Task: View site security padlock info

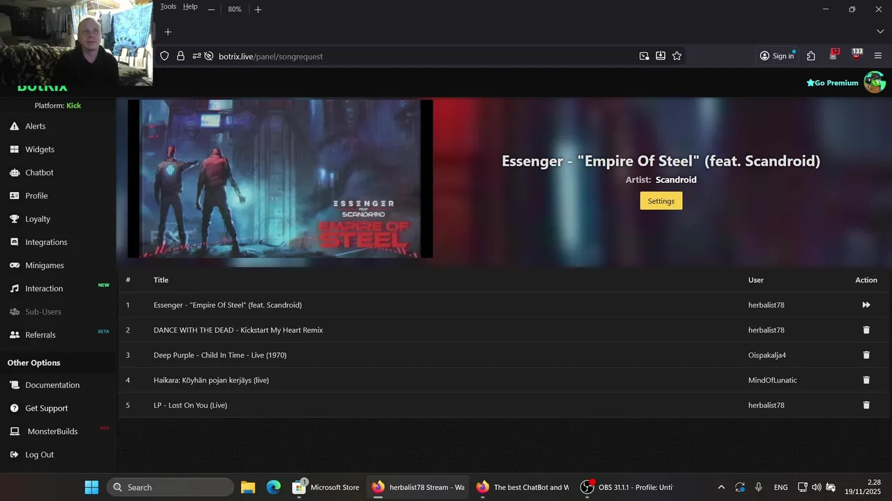Action: (x=180, y=56)
